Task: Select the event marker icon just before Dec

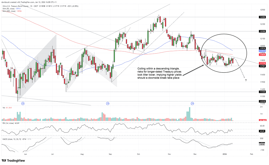Action: pos(192,103)
